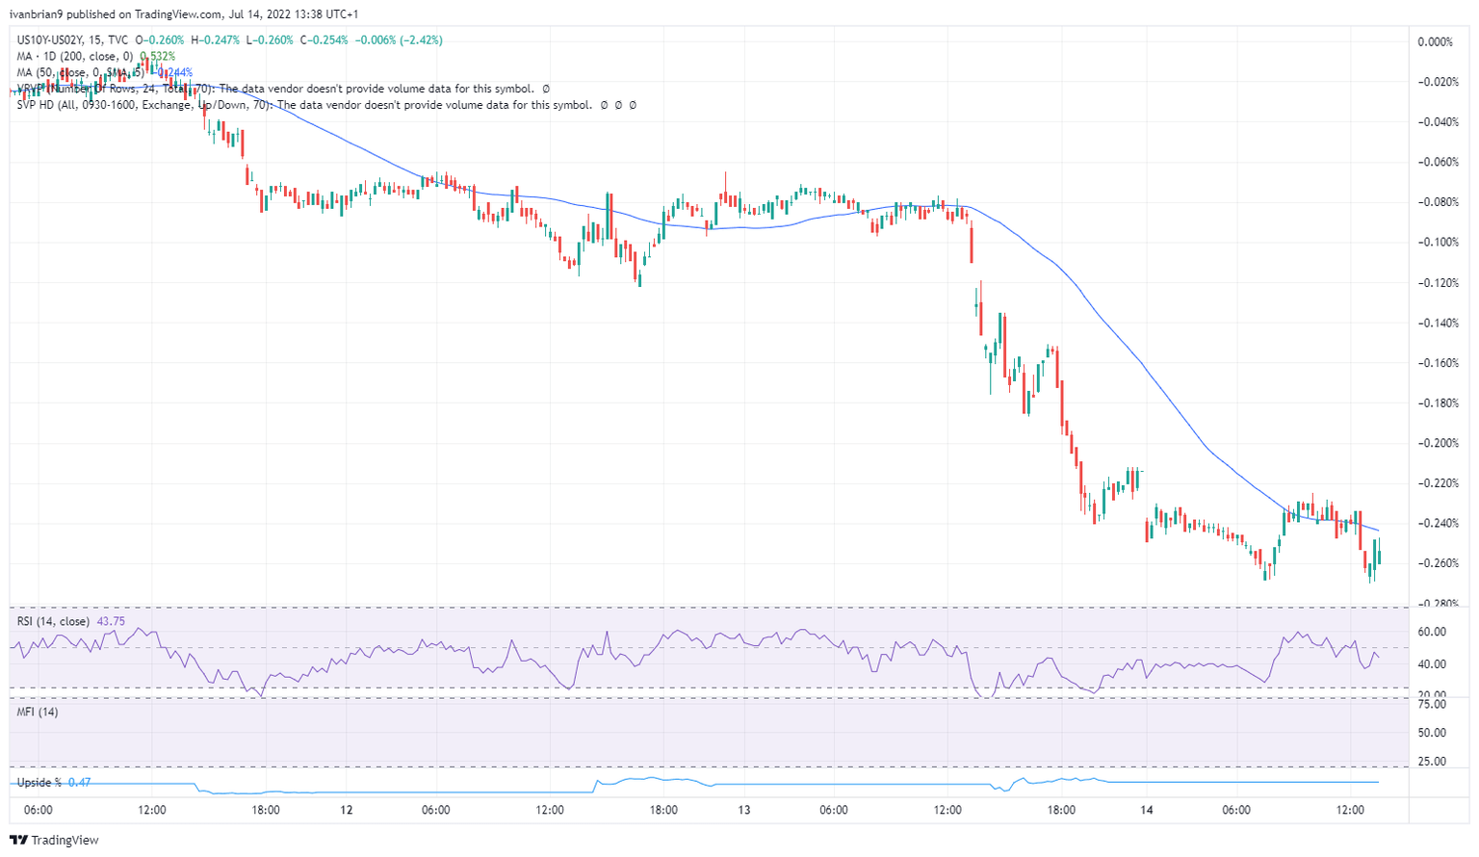The width and height of the screenshot is (1479, 857).
Task: Click the close value C−0.254% in the legend
Action: tap(324, 40)
